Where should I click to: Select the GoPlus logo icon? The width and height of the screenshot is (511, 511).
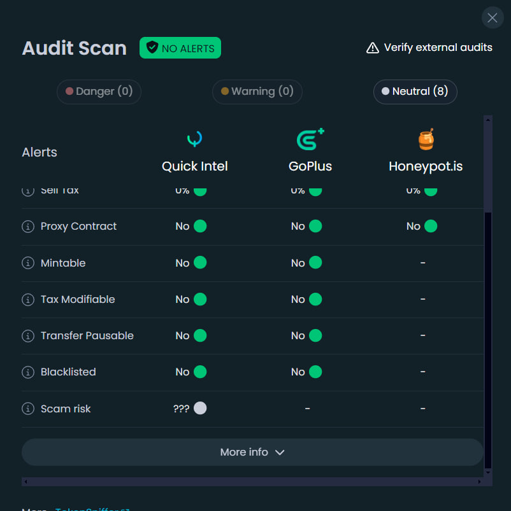coord(310,139)
